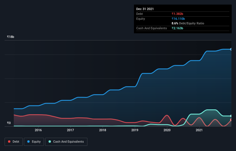Select the 2020 x-axis label

click(x=167, y=130)
